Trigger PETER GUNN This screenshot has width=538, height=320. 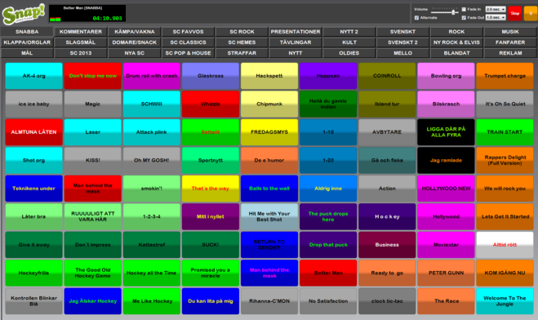pyautogui.click(x=446, y=273)
